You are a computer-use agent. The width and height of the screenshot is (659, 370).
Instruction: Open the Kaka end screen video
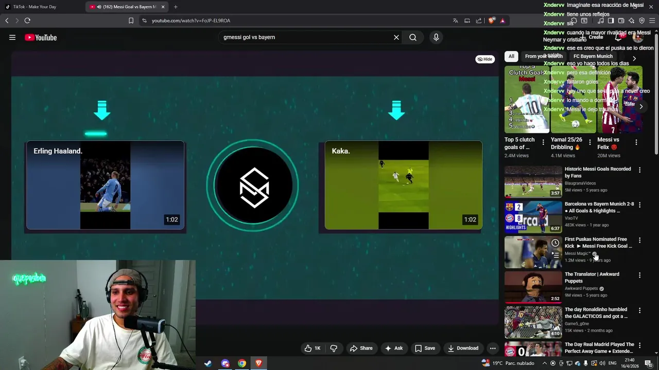click(403, 185)
